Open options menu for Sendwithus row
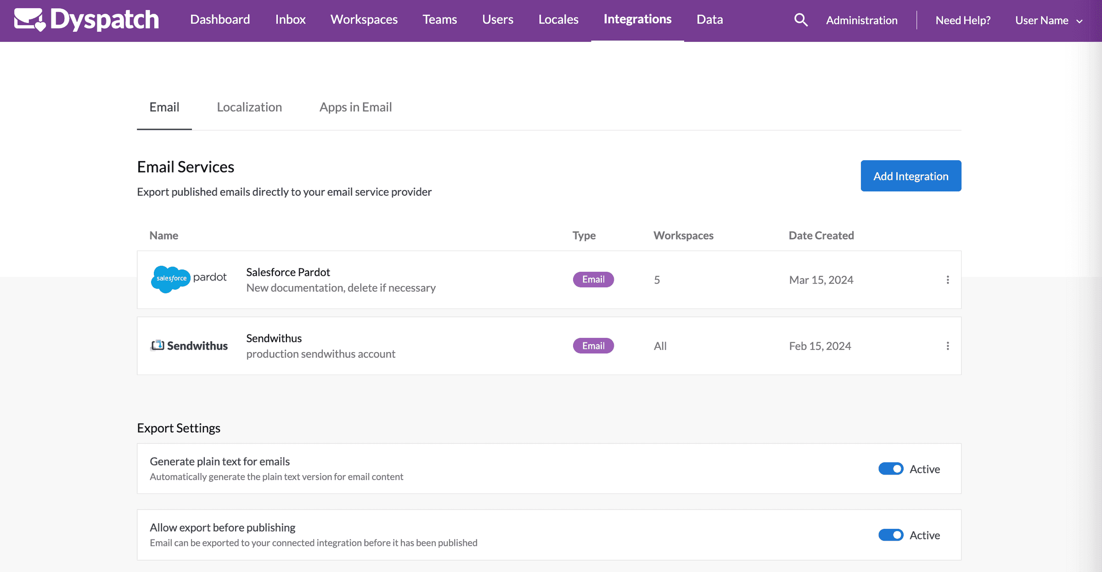 pyautogui.click(x=948, y=346)
